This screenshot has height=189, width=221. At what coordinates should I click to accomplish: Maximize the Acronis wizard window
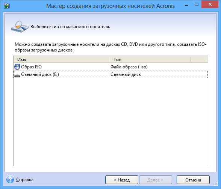[197, 5]
